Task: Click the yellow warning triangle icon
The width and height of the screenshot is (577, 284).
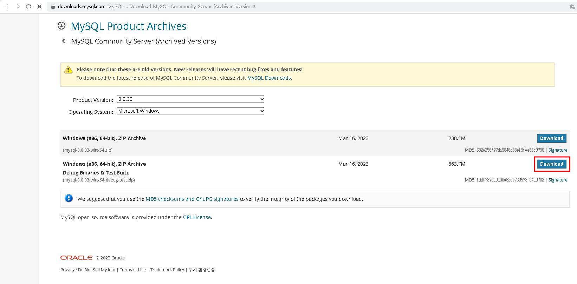Action: 68,70
